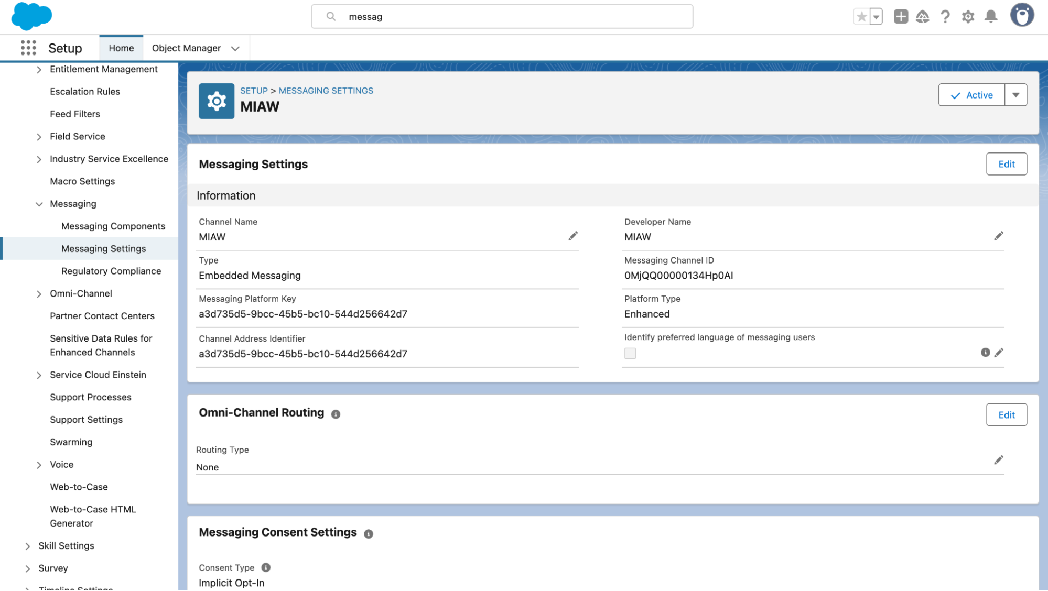1048x591 pixels.
Task: Open the notifications bell
Action: [x=991, y=17]
